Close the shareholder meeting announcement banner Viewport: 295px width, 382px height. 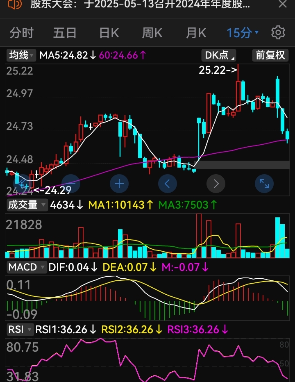pyautogui.click(x=283, y=4)
